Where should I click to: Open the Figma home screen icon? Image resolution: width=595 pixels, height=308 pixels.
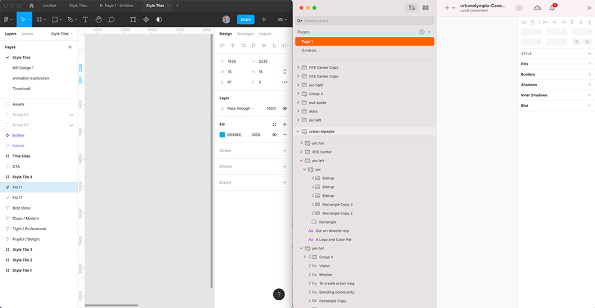pyautogui.click(x=32, y=6)
